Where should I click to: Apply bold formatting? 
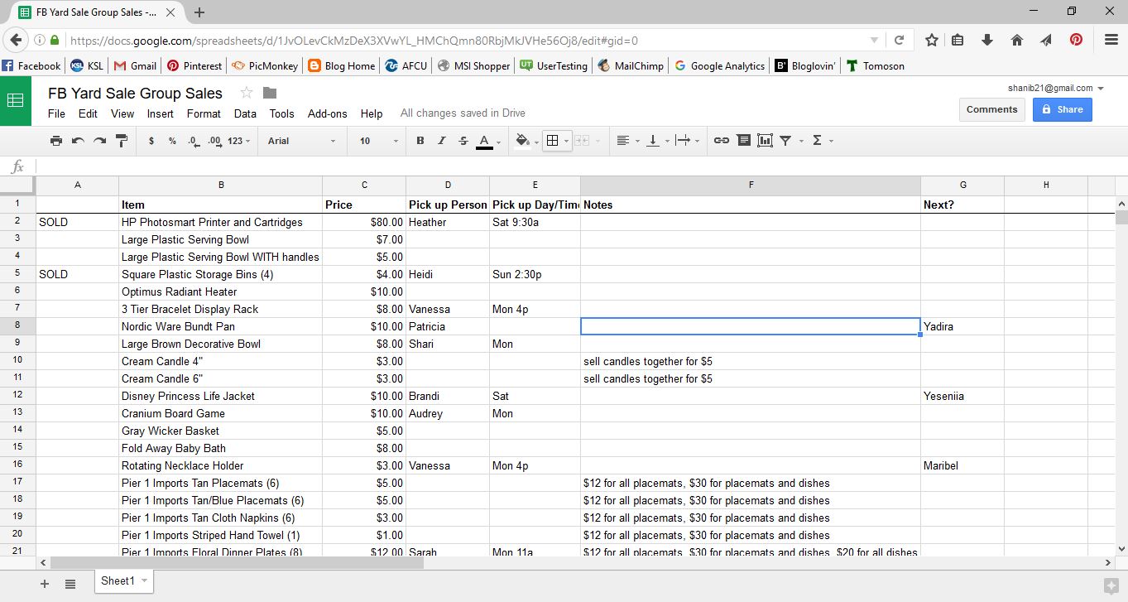click(420, 141)
